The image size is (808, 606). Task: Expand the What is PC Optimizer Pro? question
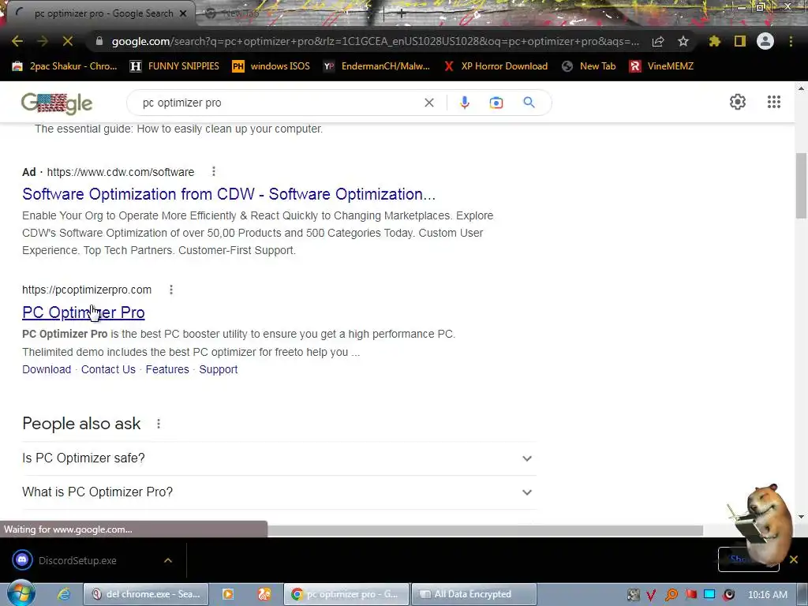[x=279, y=492]
